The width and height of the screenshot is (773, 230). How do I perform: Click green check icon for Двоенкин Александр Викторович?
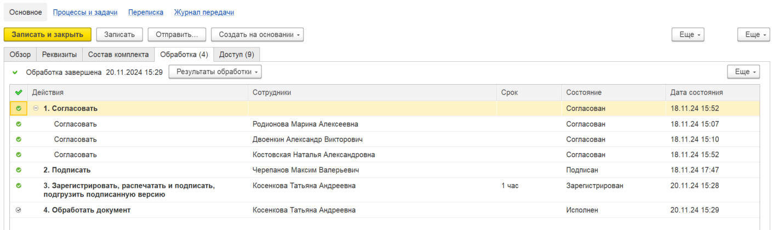click(x=19, y=139)
